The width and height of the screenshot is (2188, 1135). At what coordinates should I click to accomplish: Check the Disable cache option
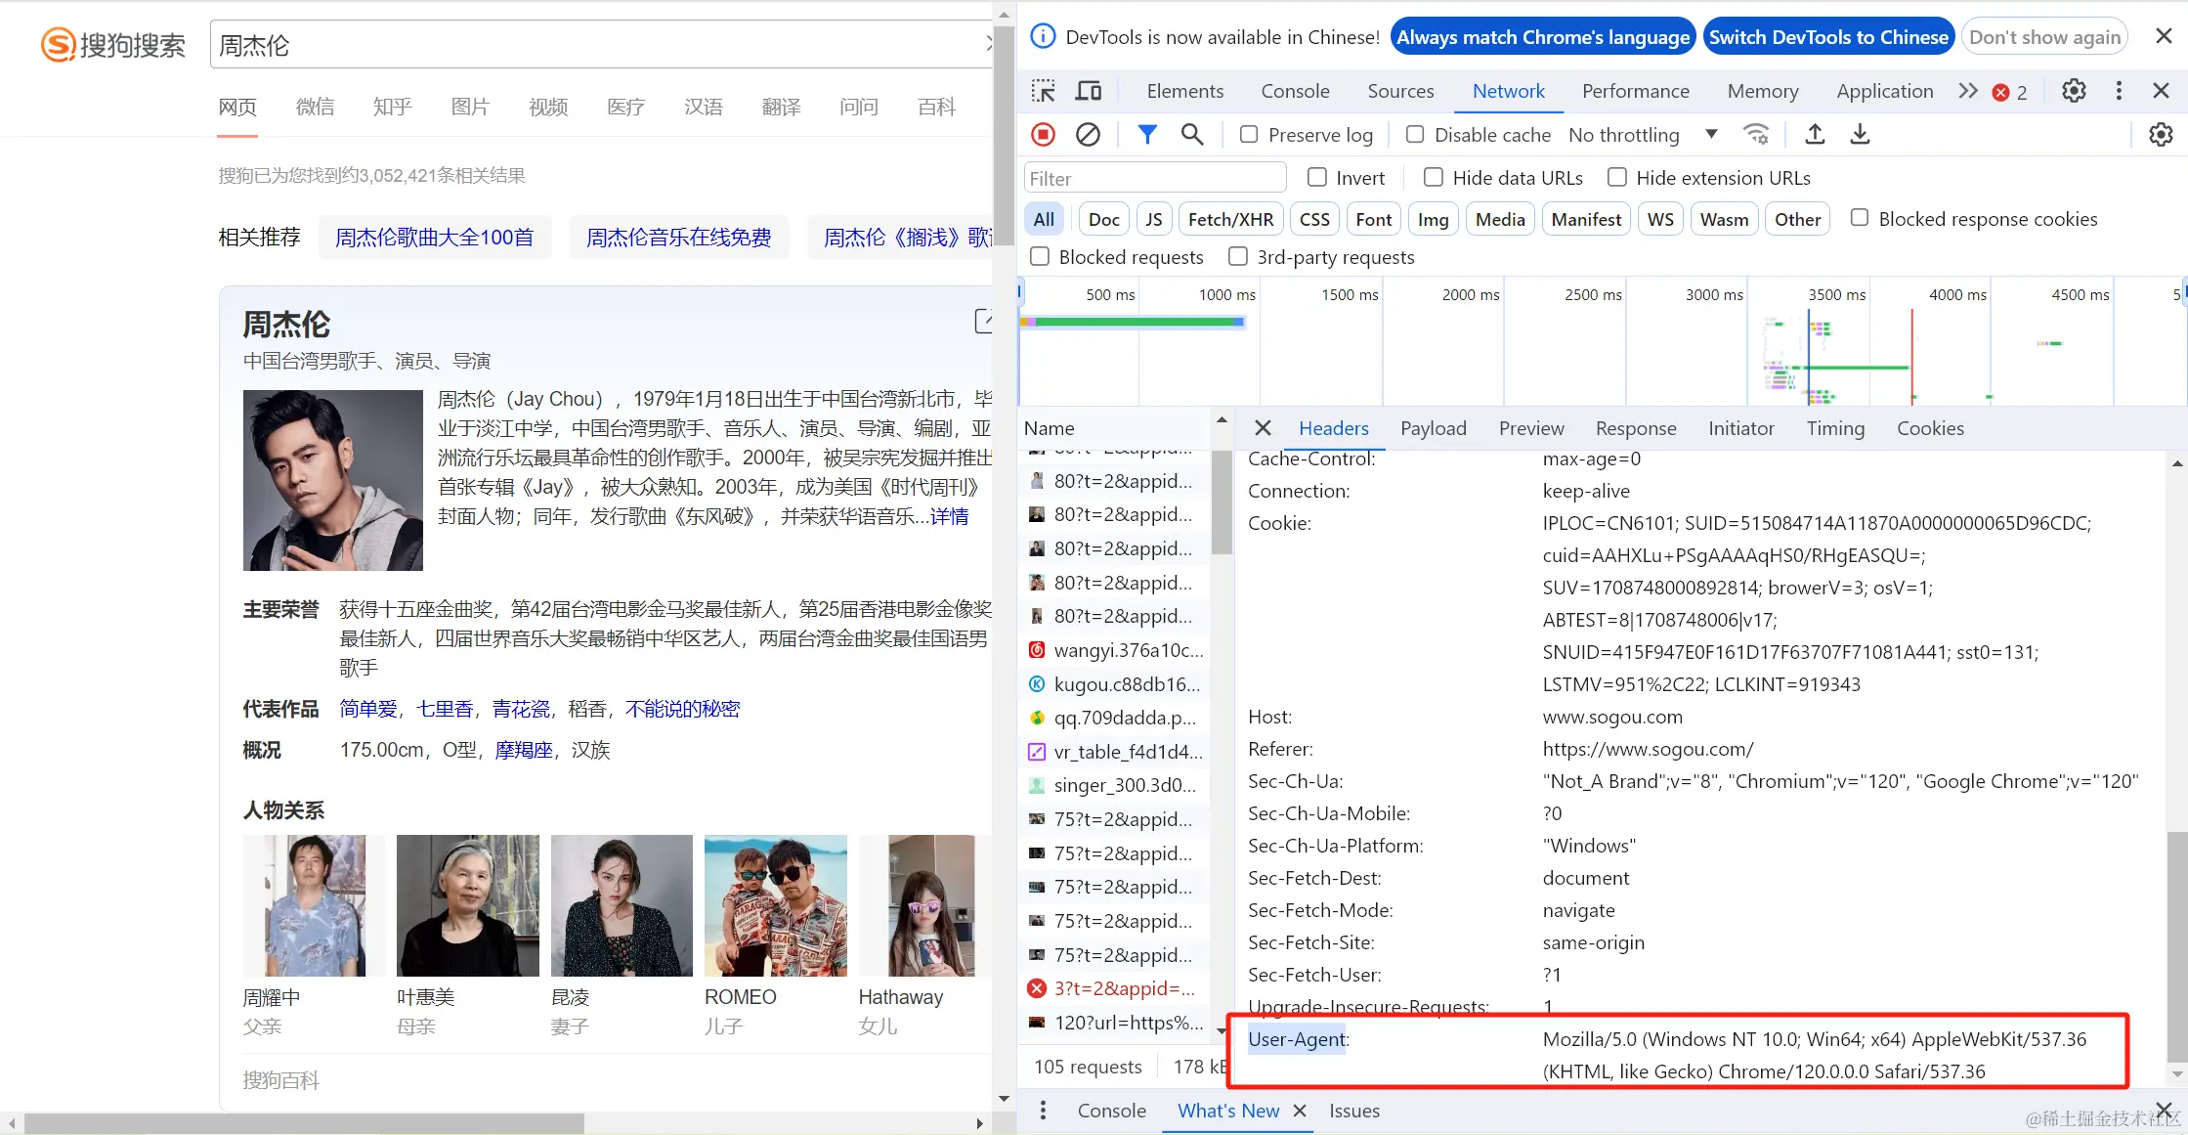(1415, 134)
